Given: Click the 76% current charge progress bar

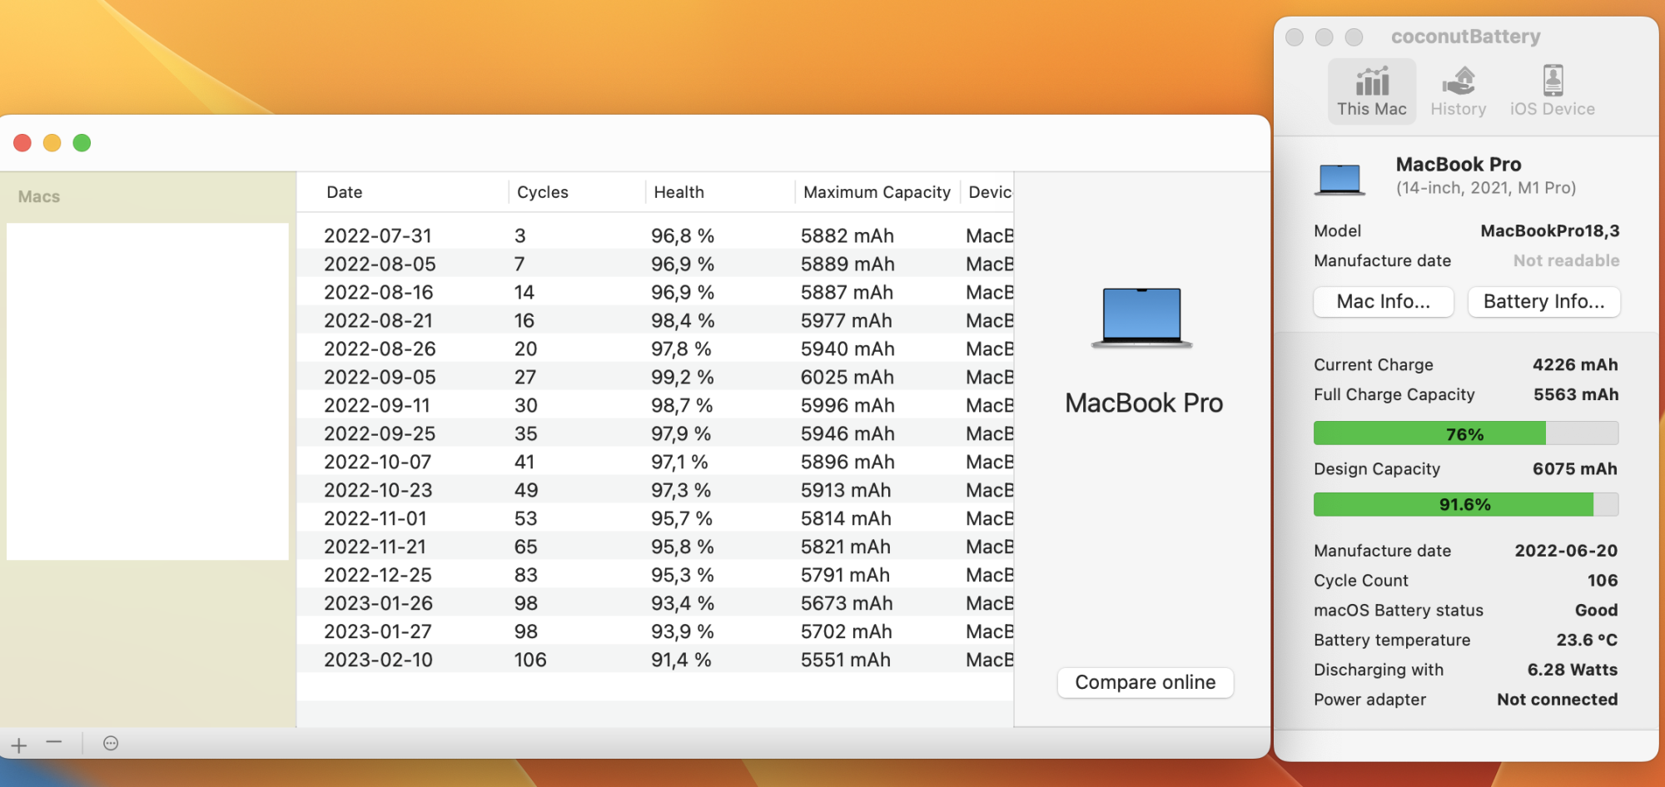Looking at the screenshot, I should [1466, 433].
